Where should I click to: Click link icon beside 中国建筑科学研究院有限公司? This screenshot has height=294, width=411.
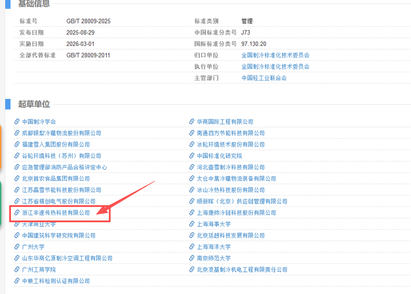pos(17,235)
